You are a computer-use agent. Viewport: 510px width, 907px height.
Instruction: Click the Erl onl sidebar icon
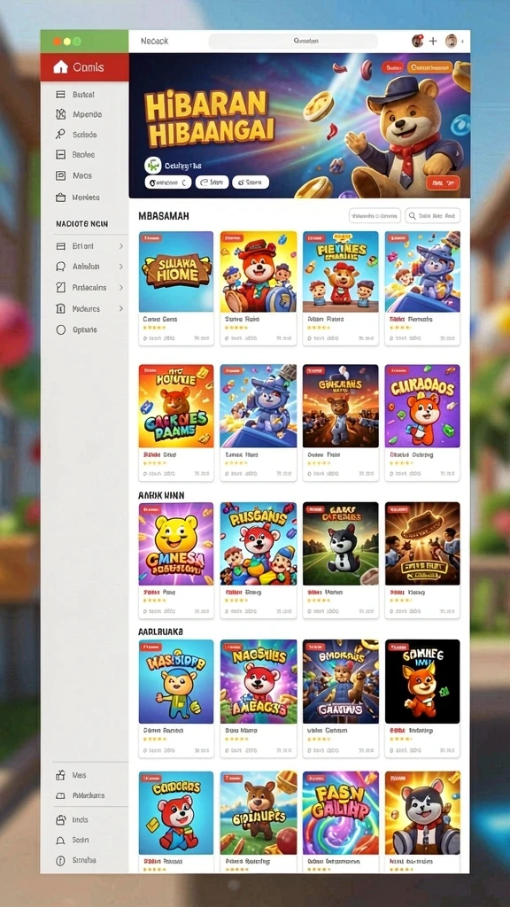click(60, 246)
